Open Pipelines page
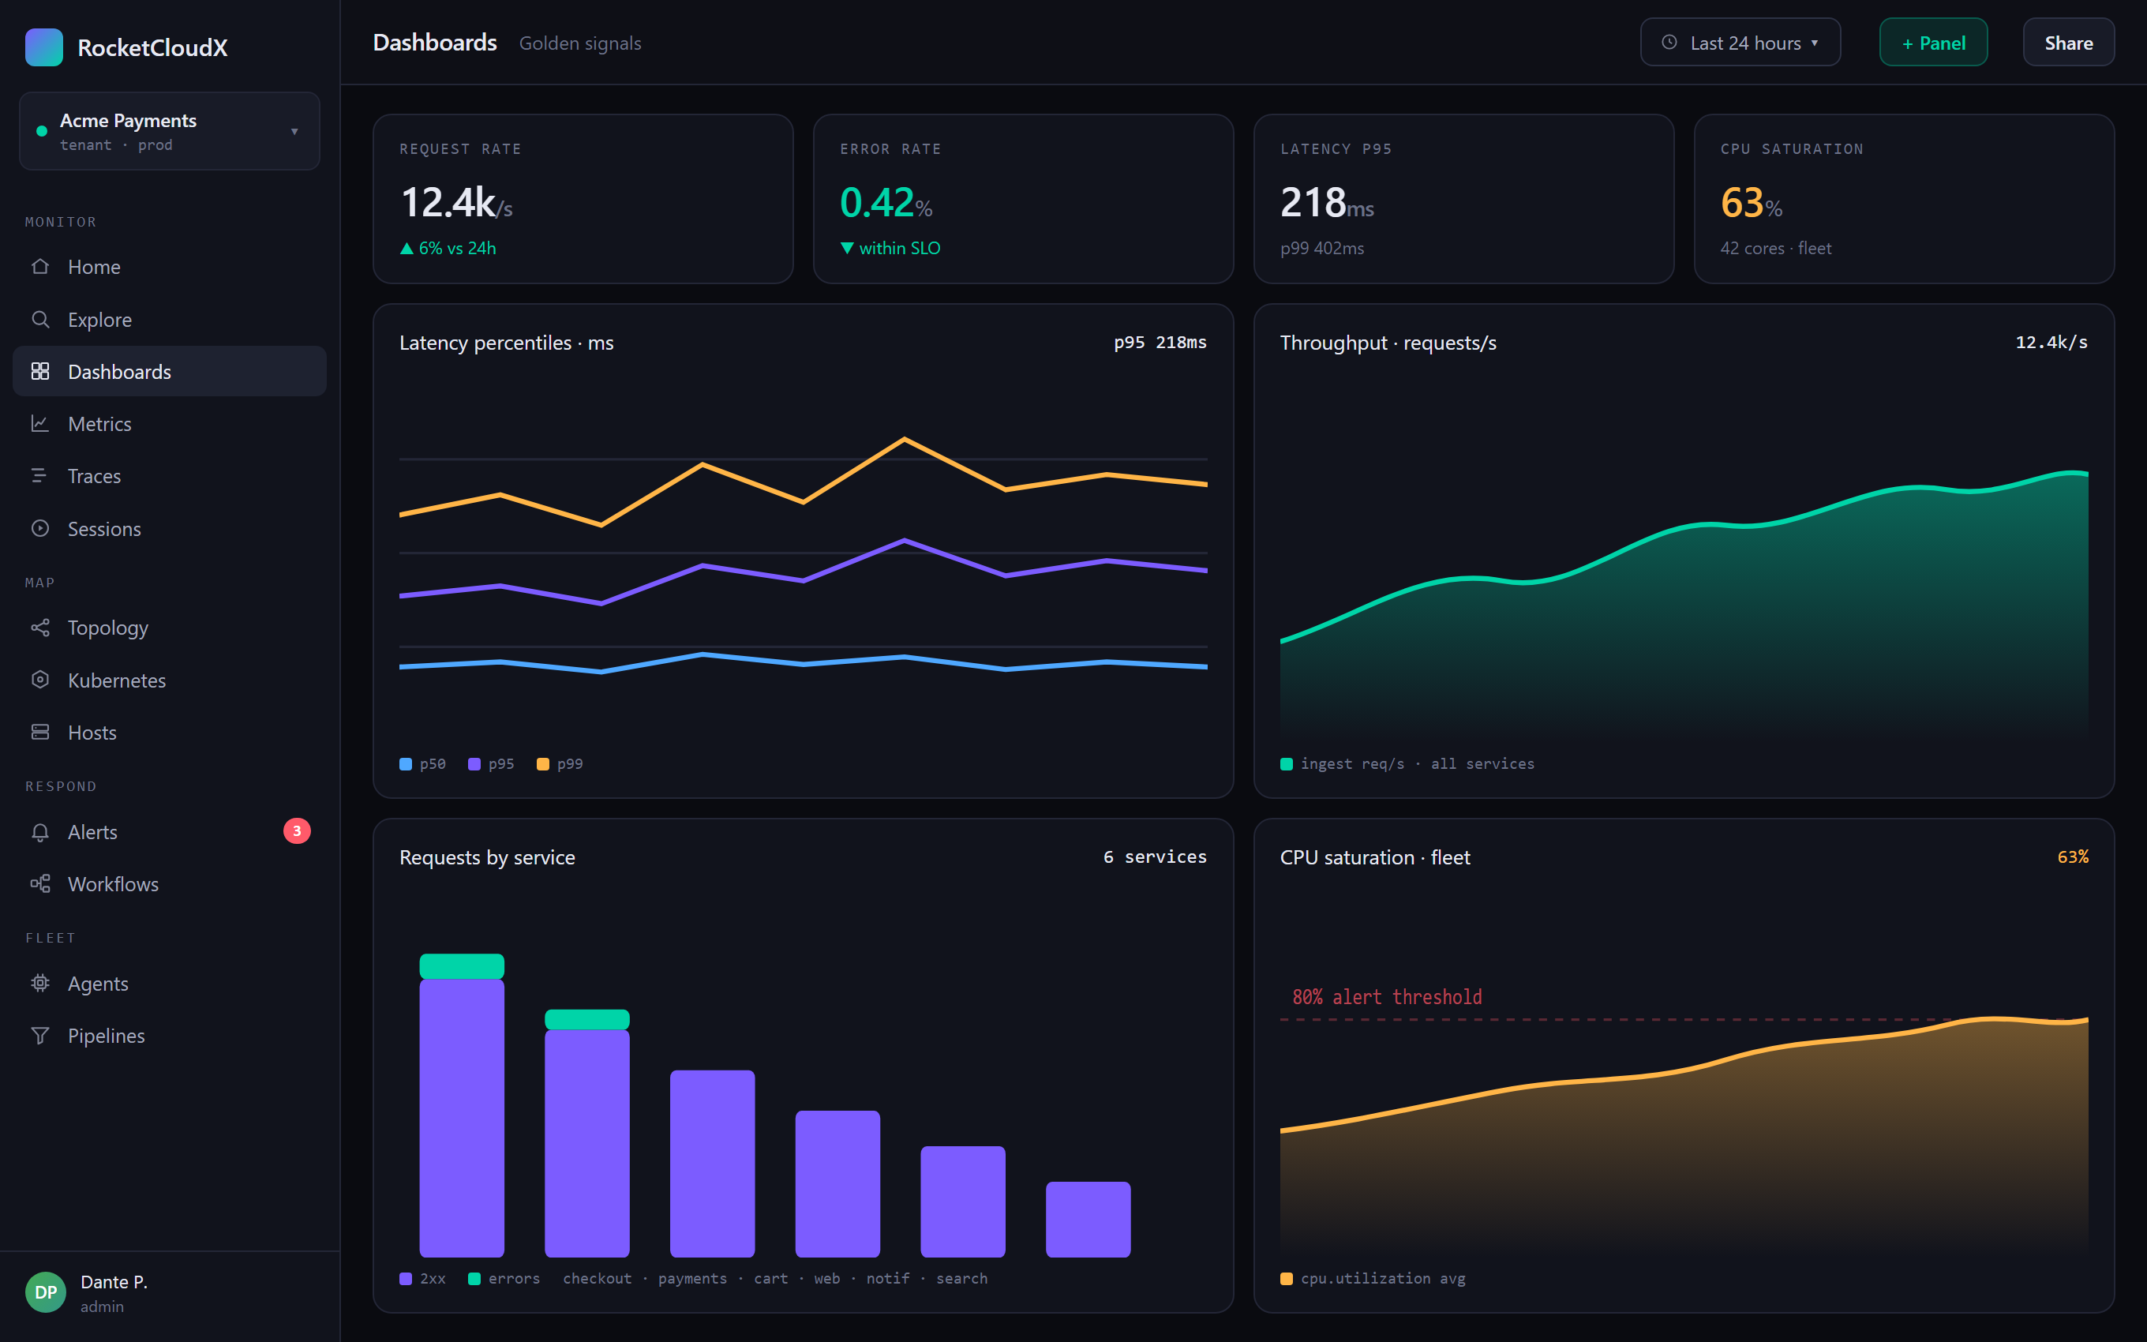 click(x=170, y=1036)
